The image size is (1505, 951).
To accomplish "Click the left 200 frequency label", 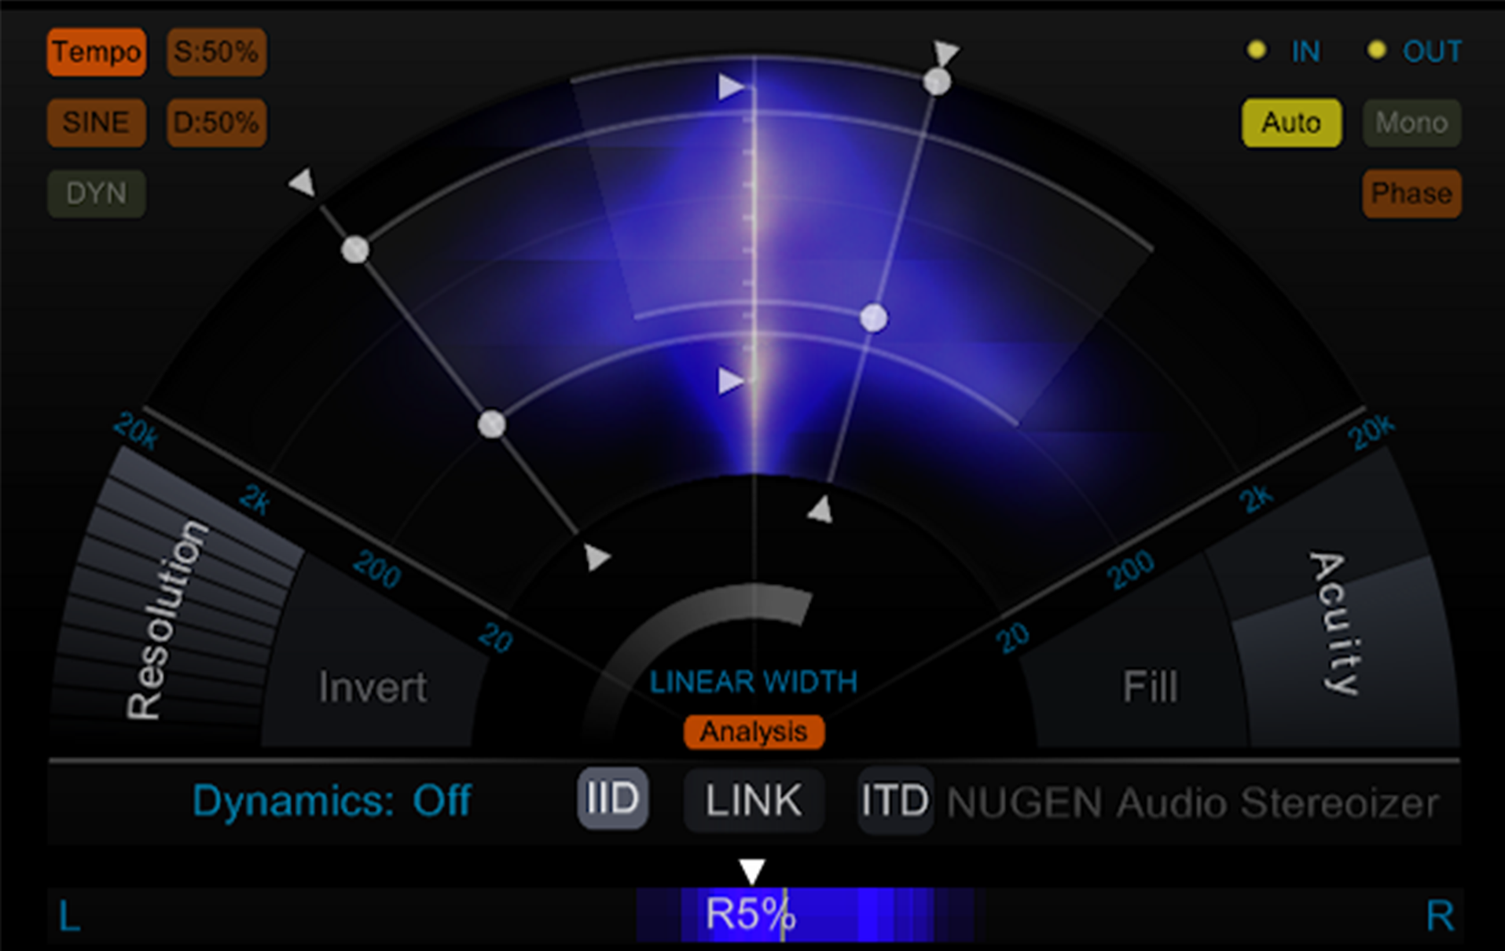I will [x=377, y=569].
